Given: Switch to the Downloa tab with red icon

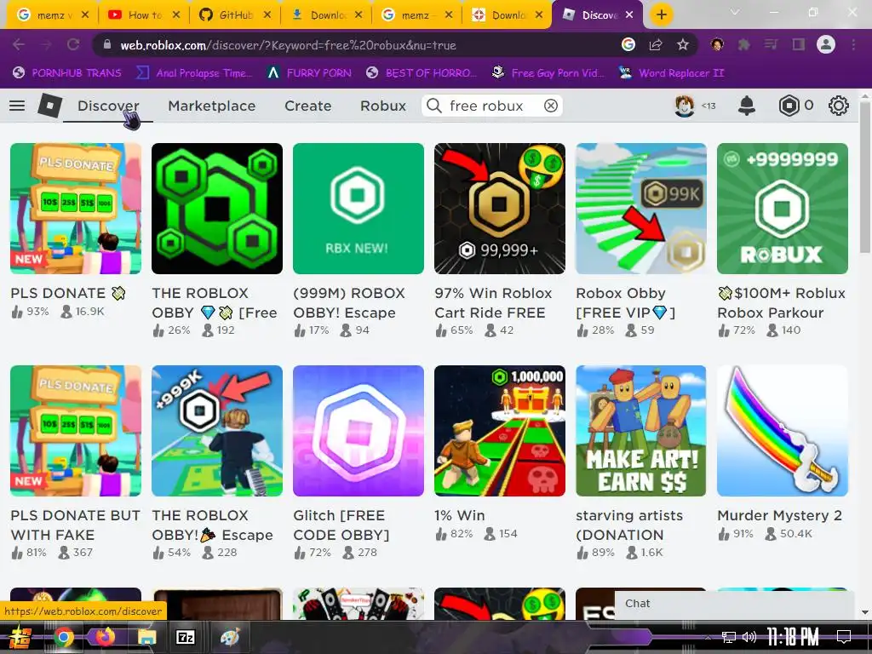Looking at the screenshot, I should click(x=507, y=15).
